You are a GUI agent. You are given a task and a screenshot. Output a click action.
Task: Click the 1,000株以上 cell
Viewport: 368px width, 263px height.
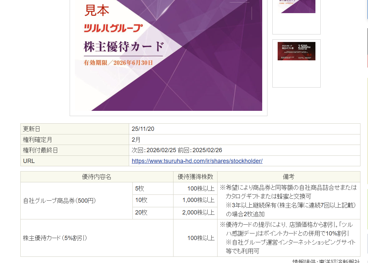pos(198,200)
